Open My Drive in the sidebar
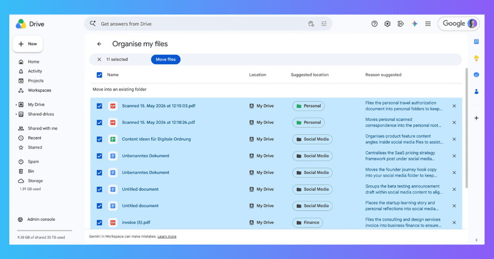This screenshot has width=494, height=259. click(36, 104)
